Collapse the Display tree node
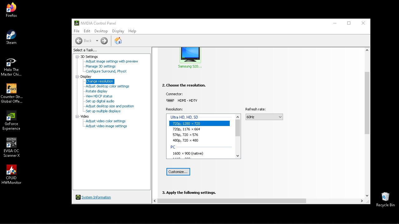 [x=77, y=77]
